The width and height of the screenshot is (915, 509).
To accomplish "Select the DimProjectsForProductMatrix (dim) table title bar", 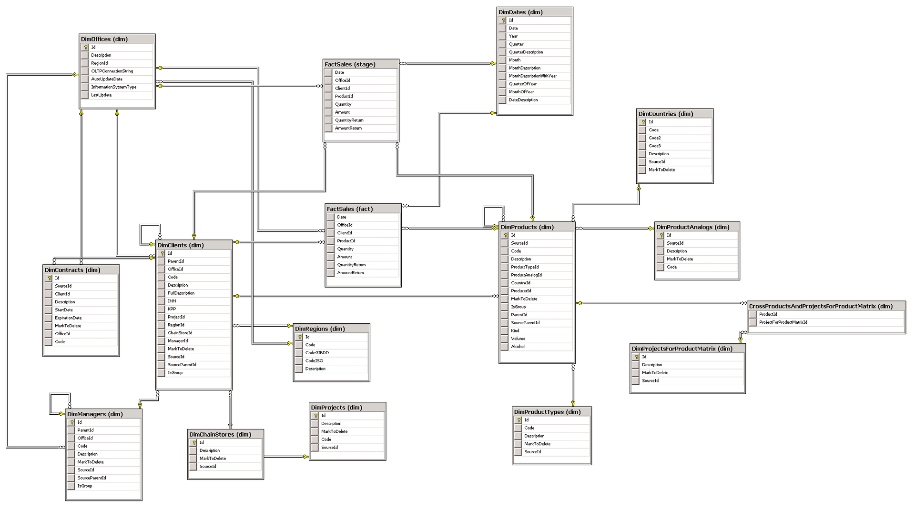I will 688,349.
